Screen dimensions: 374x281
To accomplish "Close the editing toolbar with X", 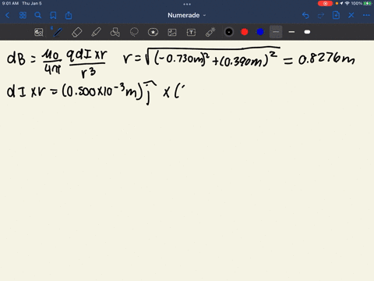I will pyautogui.click(x=351, y=16).
